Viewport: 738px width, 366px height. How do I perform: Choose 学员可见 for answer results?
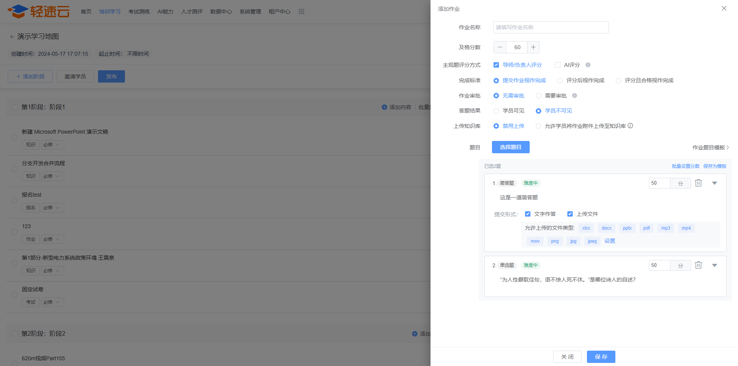(x=496, y=111)
